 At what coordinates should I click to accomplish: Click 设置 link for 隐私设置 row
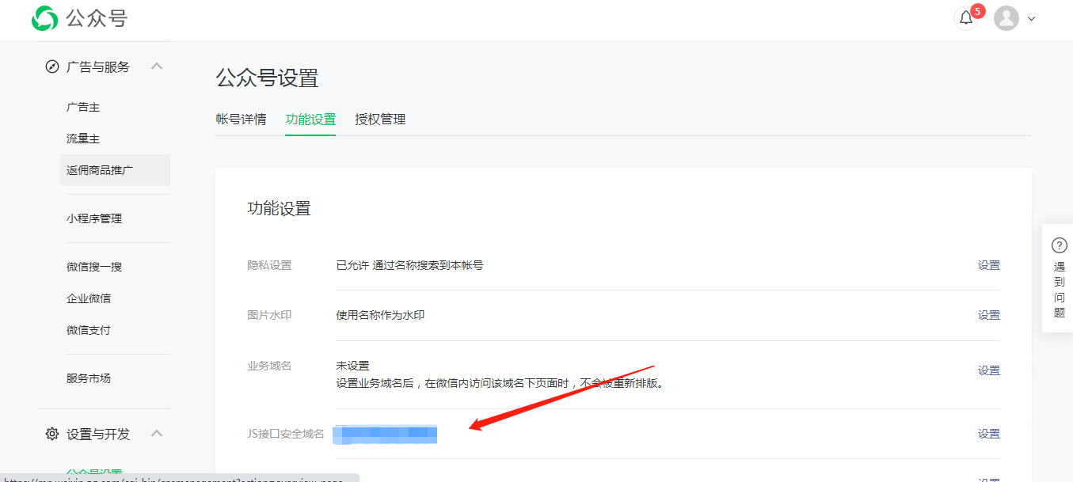(x=989, y=265)
